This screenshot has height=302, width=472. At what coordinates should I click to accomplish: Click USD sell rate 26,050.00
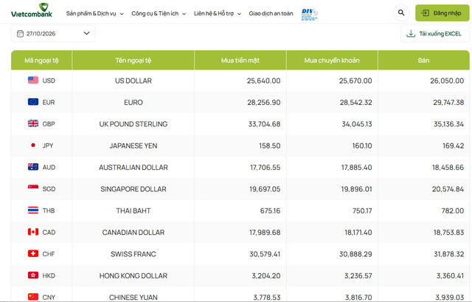point(447,80)
